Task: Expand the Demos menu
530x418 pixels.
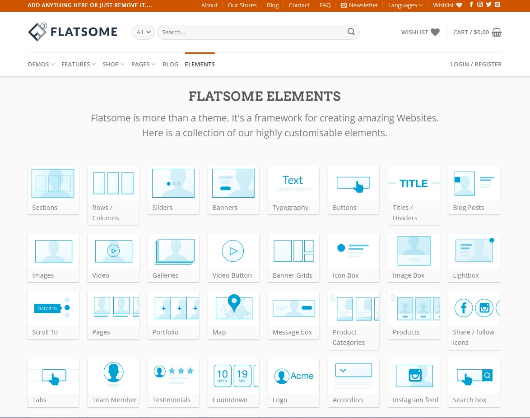Action: point(41,64)
